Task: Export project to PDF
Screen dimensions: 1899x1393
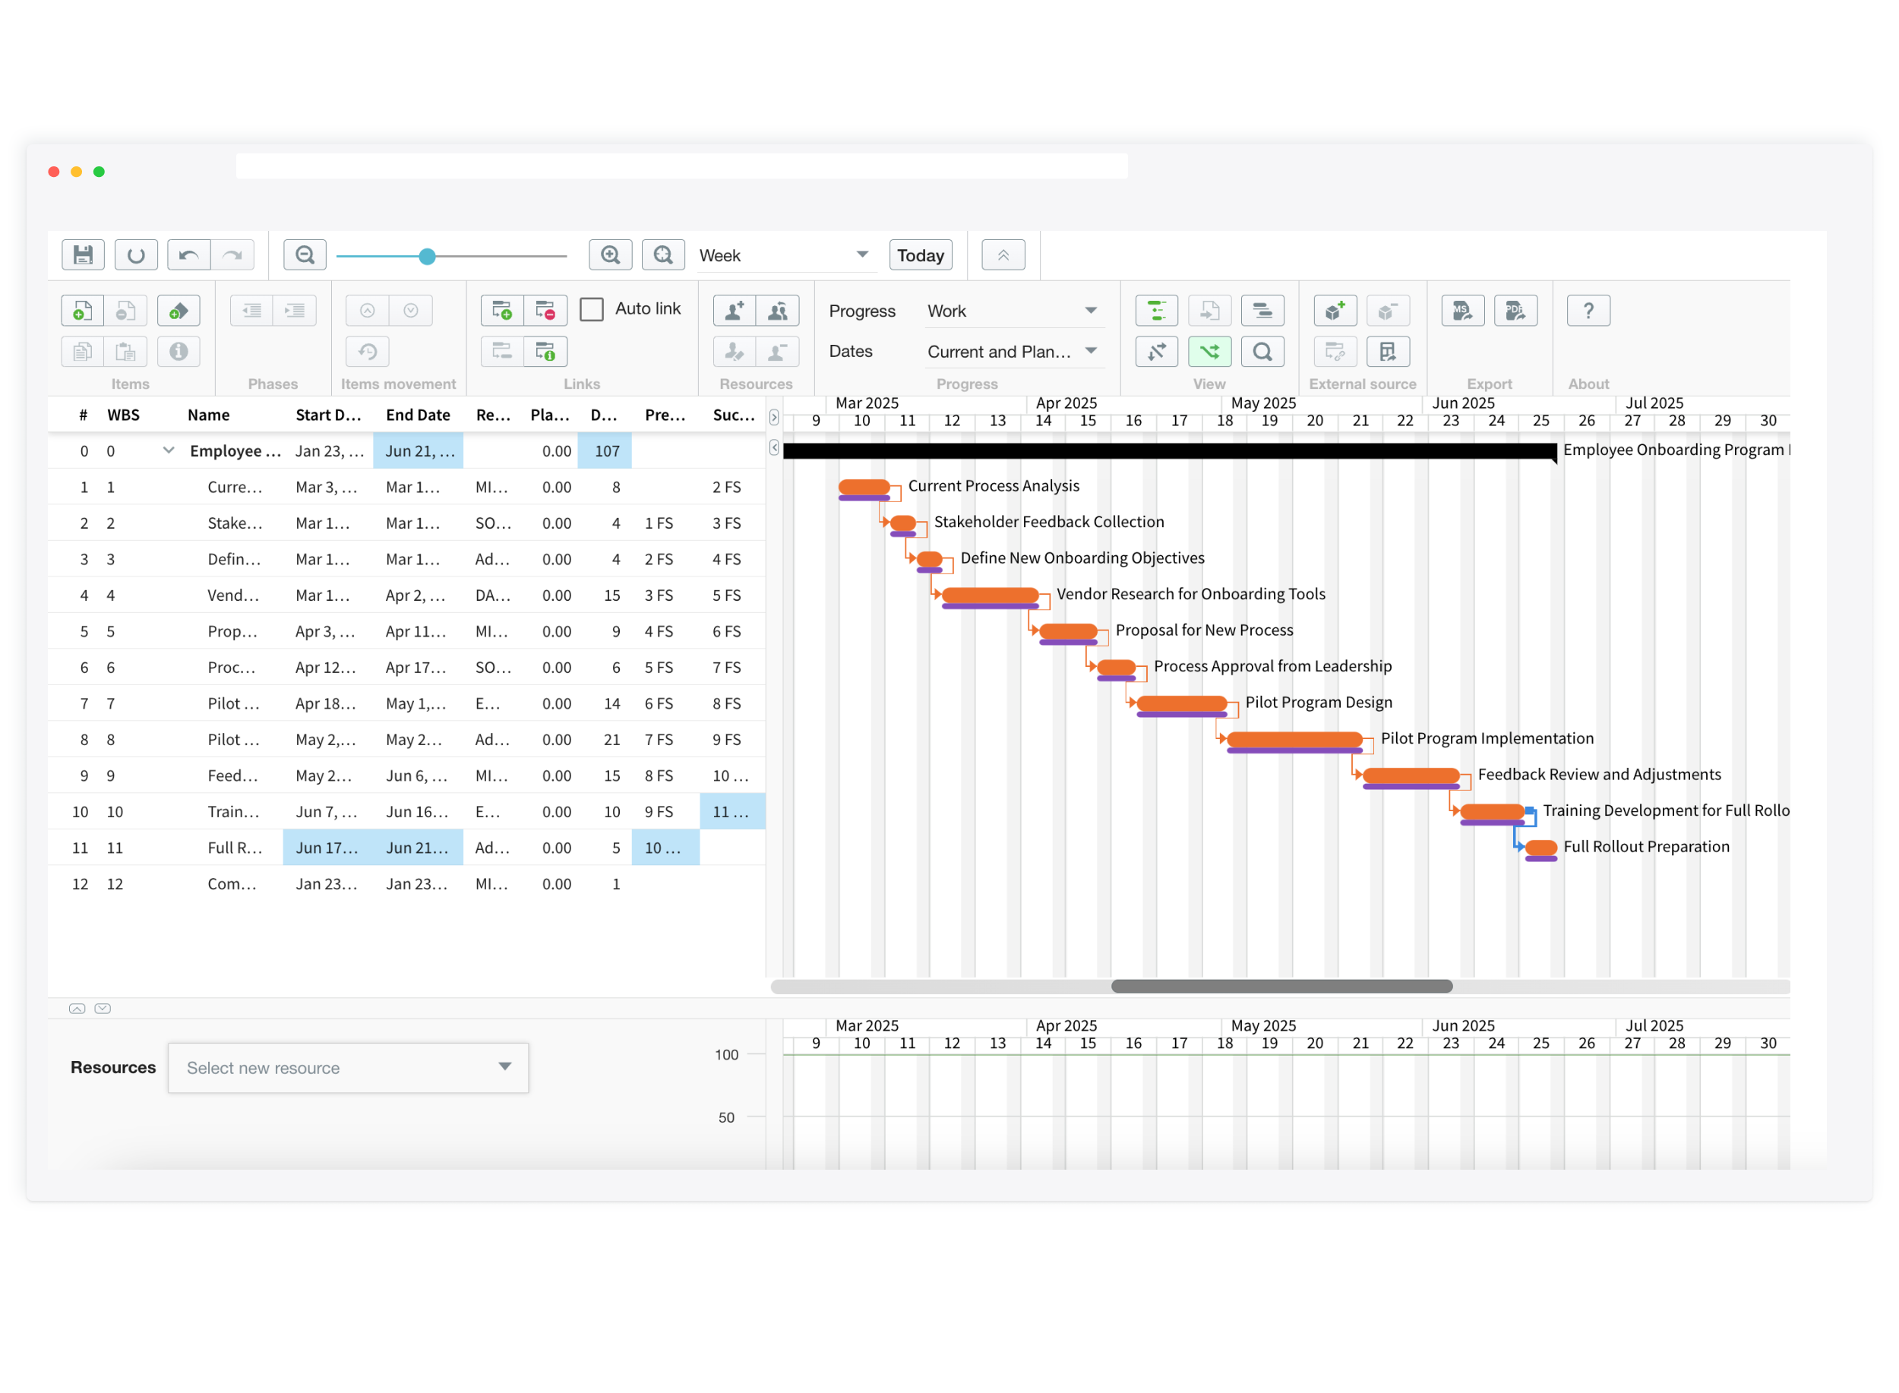Action: click(x=1515, y=311)
